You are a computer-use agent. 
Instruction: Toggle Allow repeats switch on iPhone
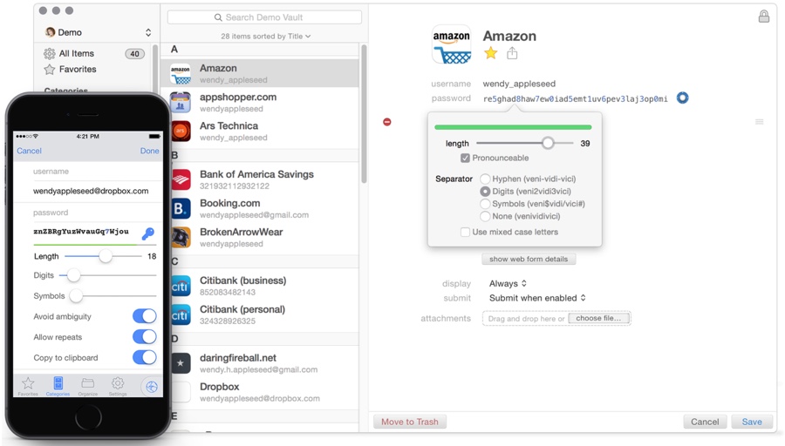pyautogui.click(x=145, y=336)
